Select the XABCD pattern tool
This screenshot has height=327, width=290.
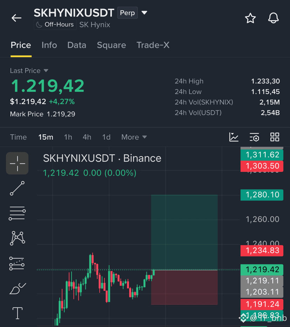coord(18,238)
